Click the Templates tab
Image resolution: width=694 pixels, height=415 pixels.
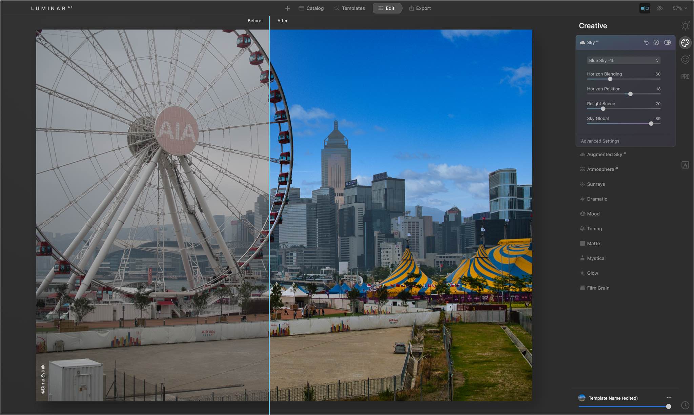point(353,8)
